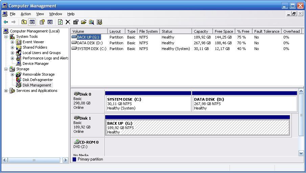The image size is (306, 173).
Task: Collapse the Storage tree node
Action: (x=6, y=69)
